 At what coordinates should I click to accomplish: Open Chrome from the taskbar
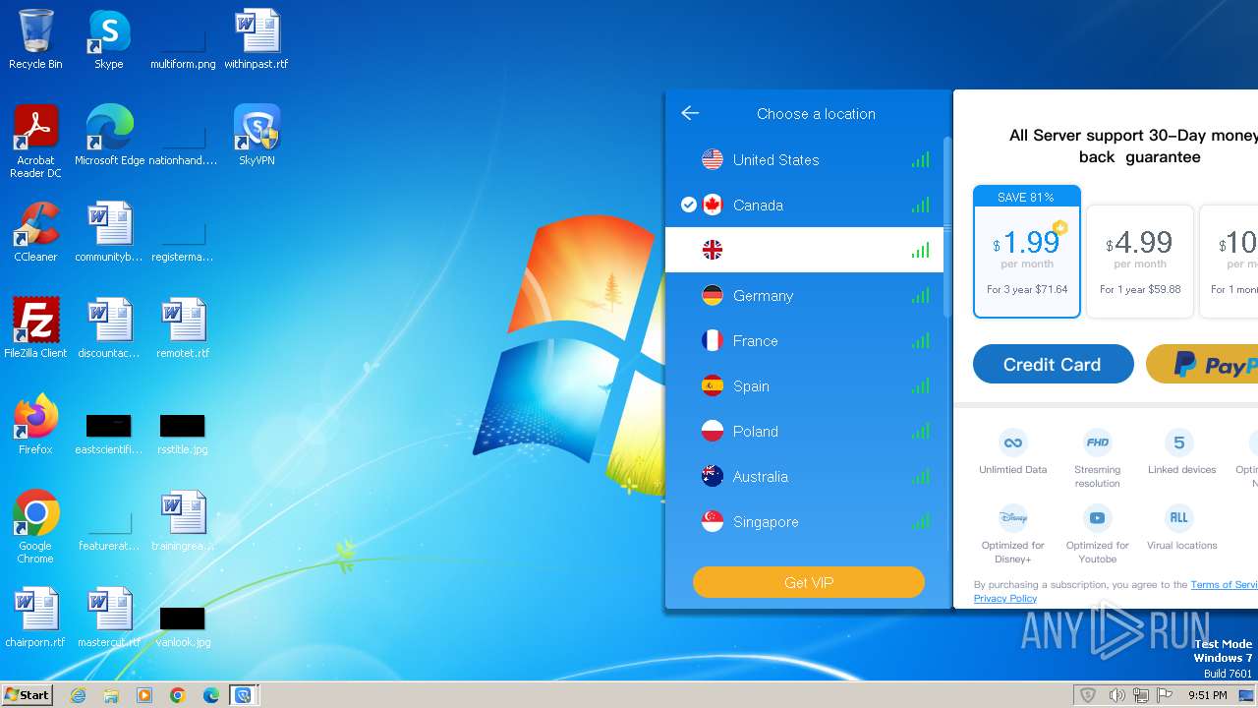178,695
